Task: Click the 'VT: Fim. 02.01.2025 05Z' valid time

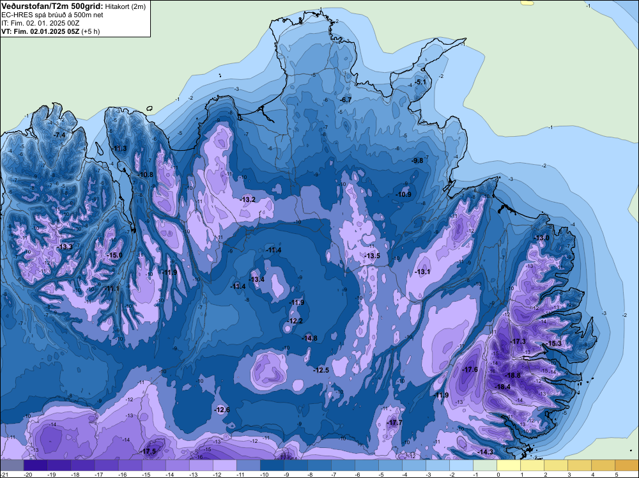Action: [x=40, y=31]
